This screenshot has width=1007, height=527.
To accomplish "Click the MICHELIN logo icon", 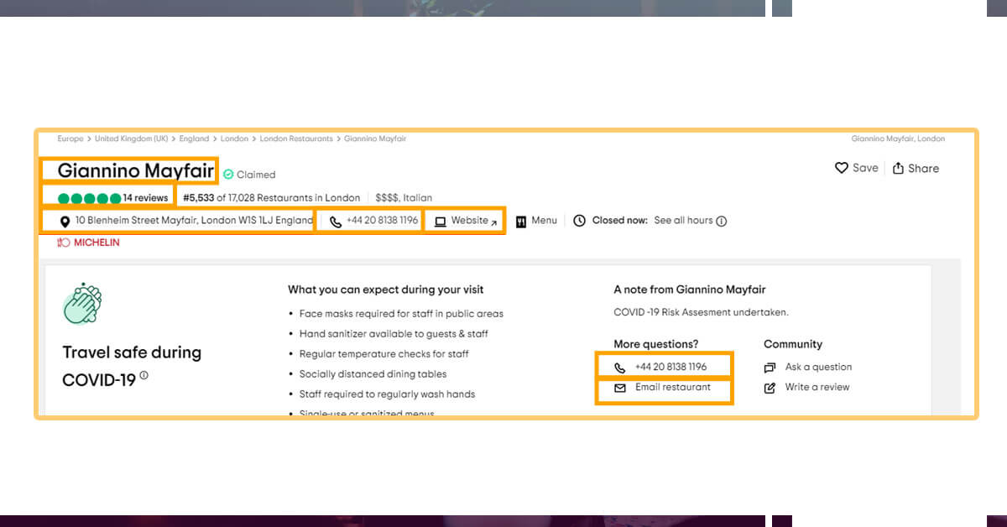I will click(64, 243).
